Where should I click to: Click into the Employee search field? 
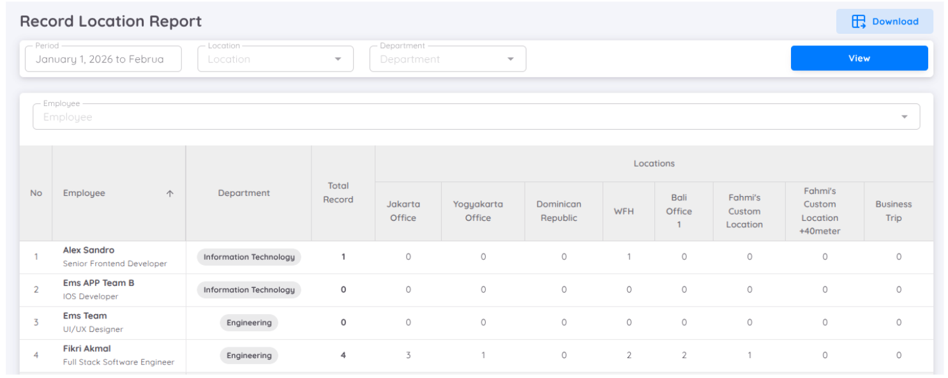tap(476, 117)
